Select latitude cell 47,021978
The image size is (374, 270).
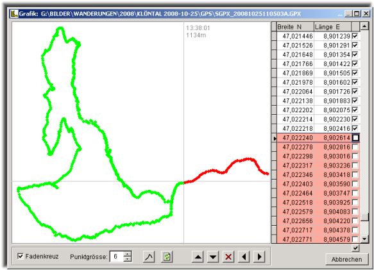coord(295,82)
